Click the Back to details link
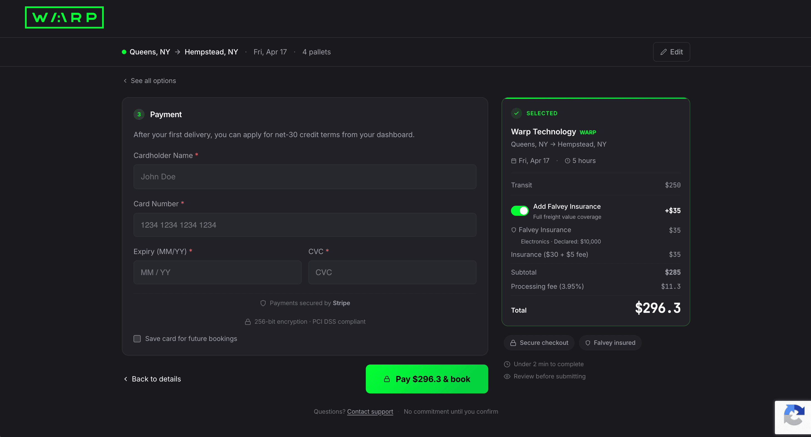Image resolution: width=811 pixels, height=437 pixels. pyautogui.click(x=152, y=379)
